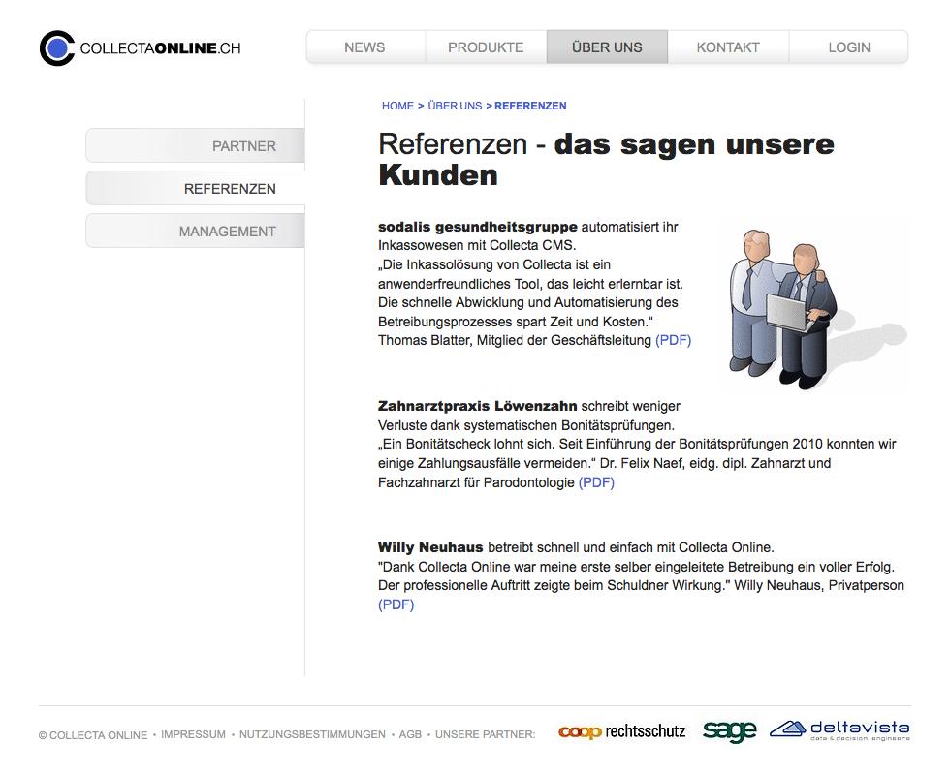The image size is (950, 775).
Task: Open PARTNER in the sidebar
Action: point(195,146)
